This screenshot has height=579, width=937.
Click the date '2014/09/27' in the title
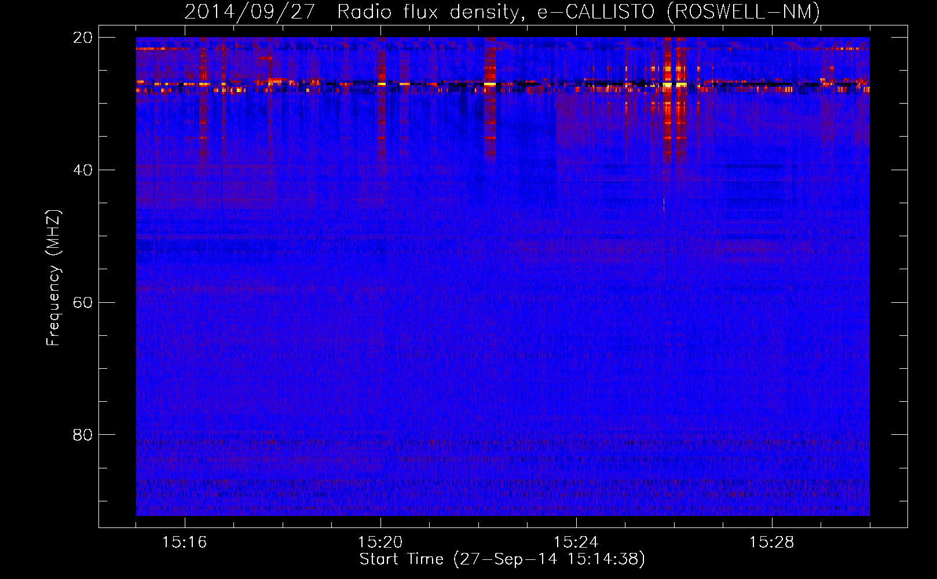point(250,12)
